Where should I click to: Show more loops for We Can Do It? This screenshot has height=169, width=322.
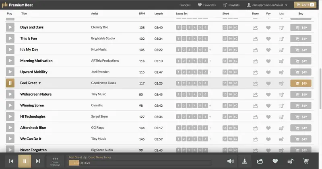pos(210,139)
